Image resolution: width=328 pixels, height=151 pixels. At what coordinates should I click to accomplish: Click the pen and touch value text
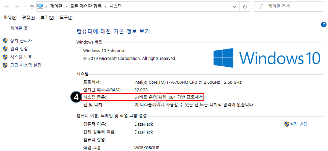194,105
